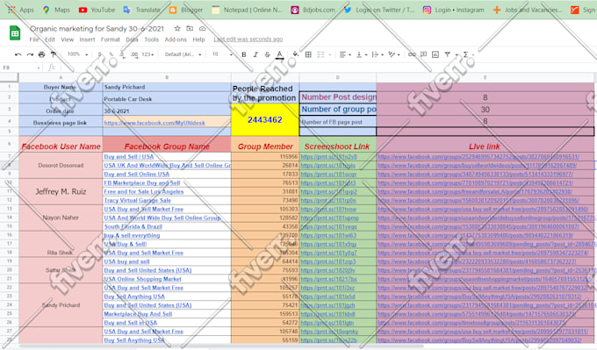Open 'Tracy Virtual Garage Sale' link
Image resolution: width=597 pixels, height=350 pixels.
pos(138,200)
